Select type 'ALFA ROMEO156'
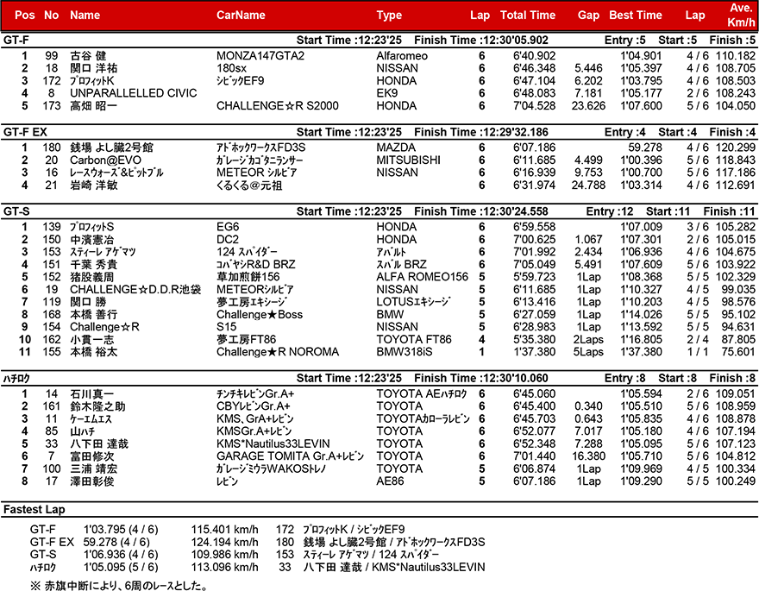The height and width of the screenshot is (591, 759). point(422,277)
